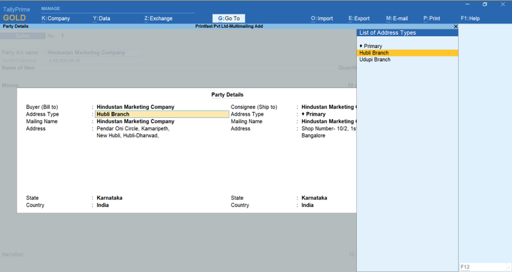Click buyer Mailing Name Hindustan Marketing Company
The height and width of the screenshot is (272, 512).
(135, 122)
